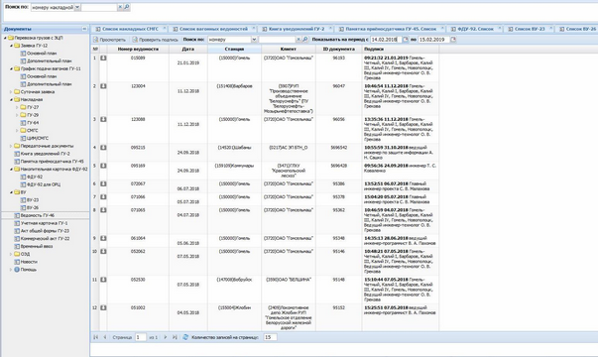
Task: Go to the next page of the grid
Action: coord(166,337)
